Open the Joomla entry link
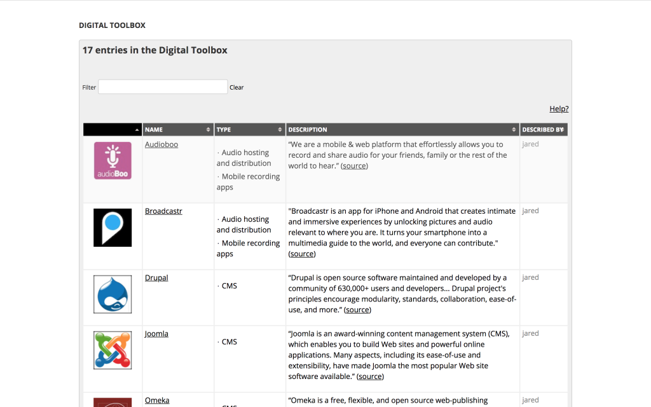 point(156,334)
